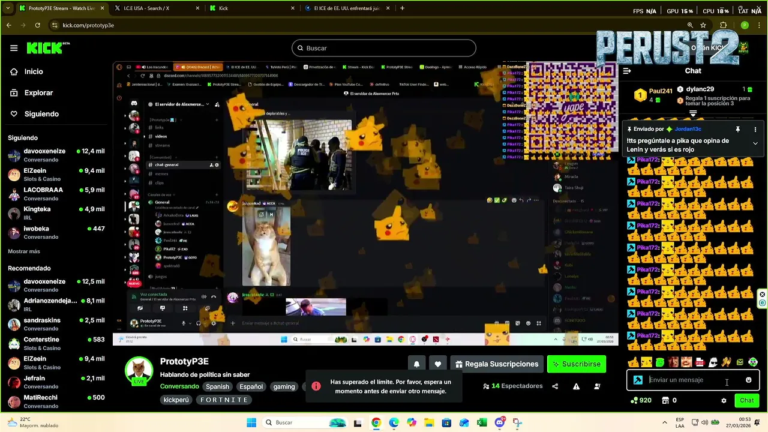Select the Conversando category link

point(179,386)
